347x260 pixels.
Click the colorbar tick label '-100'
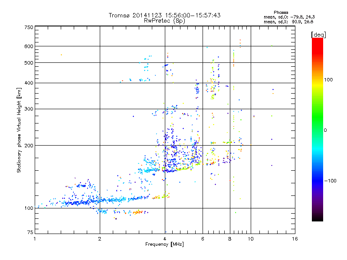(330, 181)
